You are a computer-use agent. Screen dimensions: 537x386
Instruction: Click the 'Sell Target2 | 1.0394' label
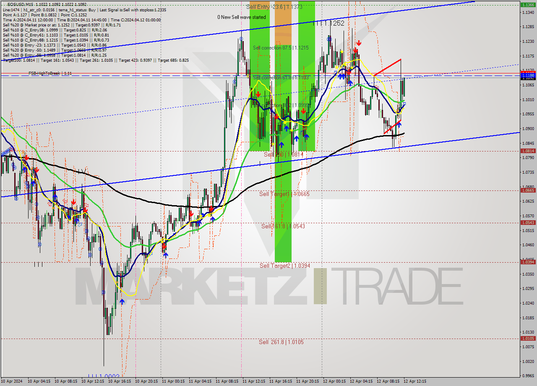pyautogui.click(x=285, y=266)
